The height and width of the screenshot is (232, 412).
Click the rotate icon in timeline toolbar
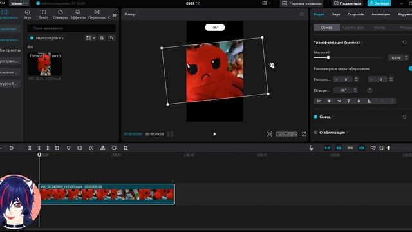114,148
